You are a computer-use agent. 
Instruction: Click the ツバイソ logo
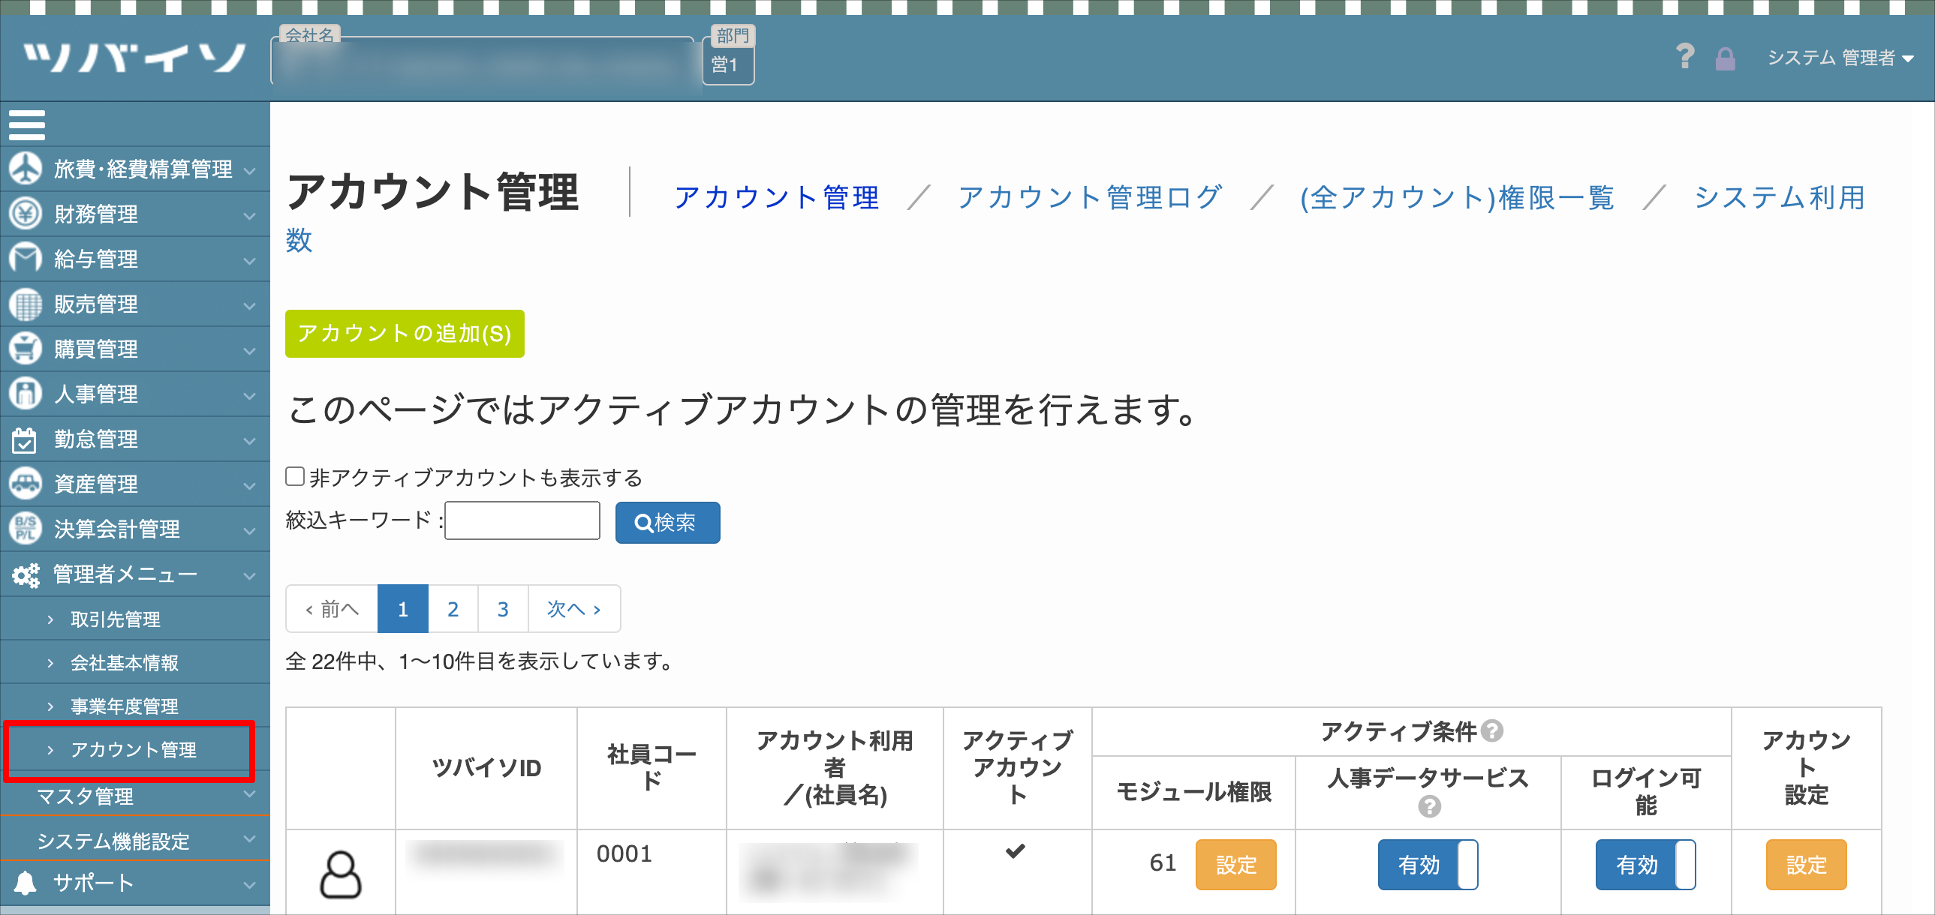(135, 58)
